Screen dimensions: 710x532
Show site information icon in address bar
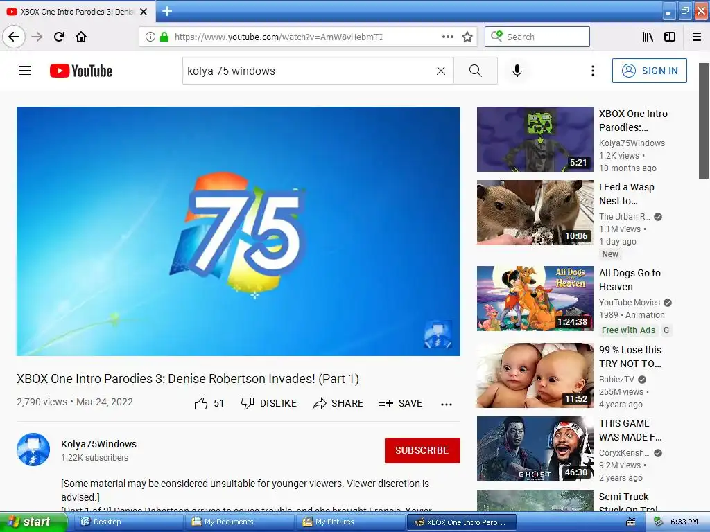coord(150,37)
